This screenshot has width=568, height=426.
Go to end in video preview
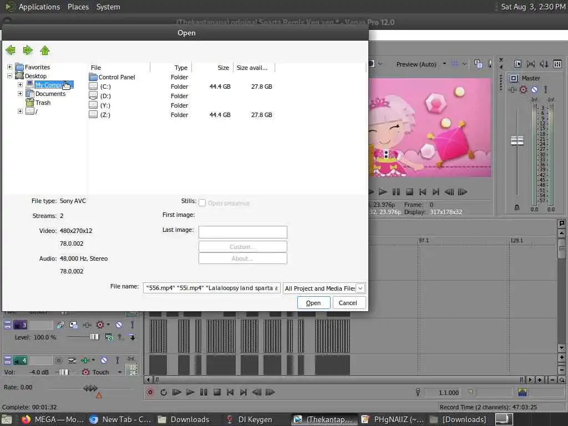click(436, 192)
